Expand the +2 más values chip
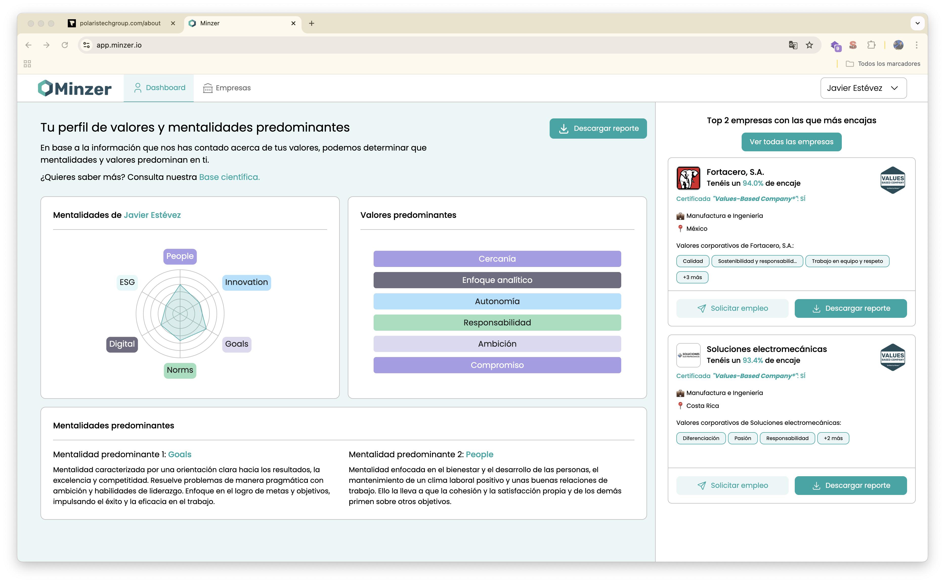 click(x=833, y=438)
